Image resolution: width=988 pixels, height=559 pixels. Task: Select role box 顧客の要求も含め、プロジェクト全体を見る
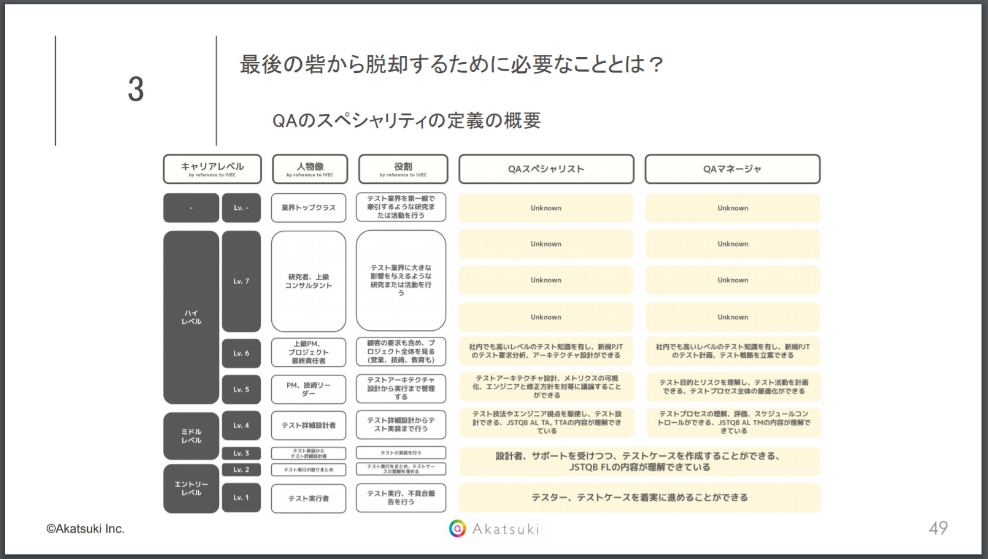[x=401, y=352]
